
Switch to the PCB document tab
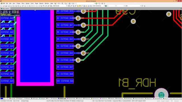click(x=5, y=8)
